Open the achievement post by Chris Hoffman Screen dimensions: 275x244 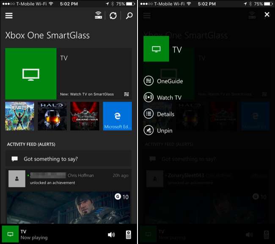[69, 178]
